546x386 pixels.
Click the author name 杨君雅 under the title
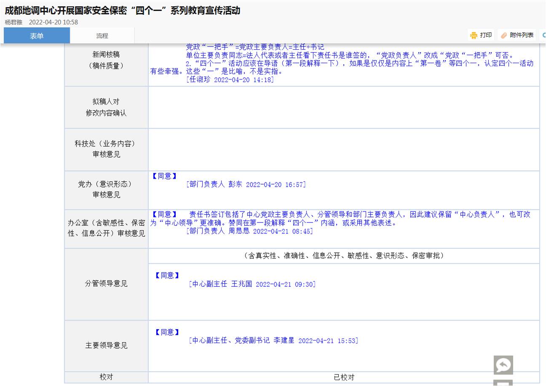[x=13, y=22]
